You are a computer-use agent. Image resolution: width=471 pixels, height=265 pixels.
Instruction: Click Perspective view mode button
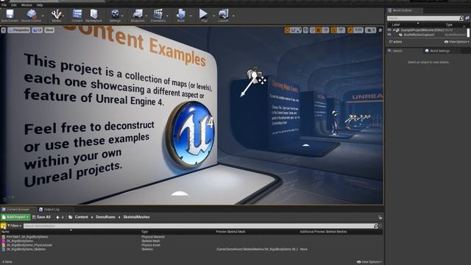(x=19, y=30)
